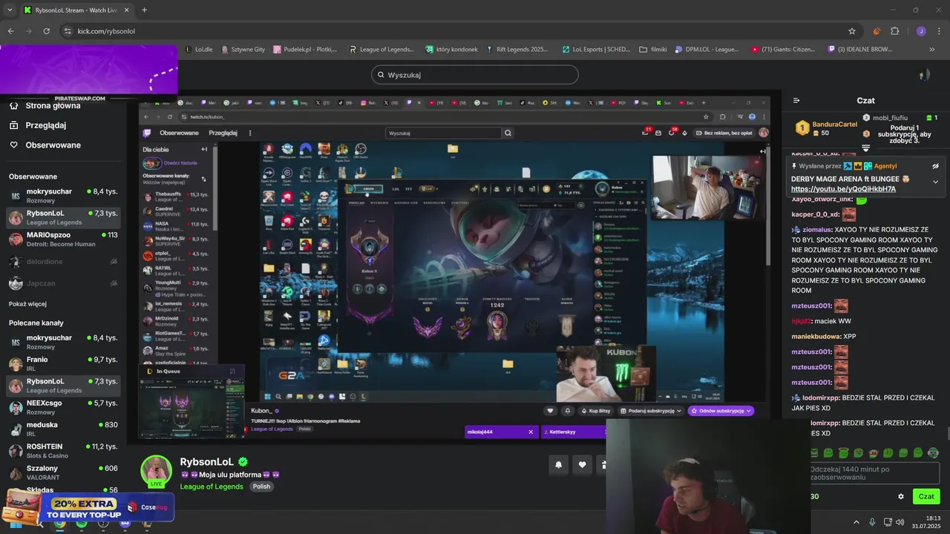Open the CaseHug 20% extra ad banner
The image size is (950, 534).
[88, 508]
